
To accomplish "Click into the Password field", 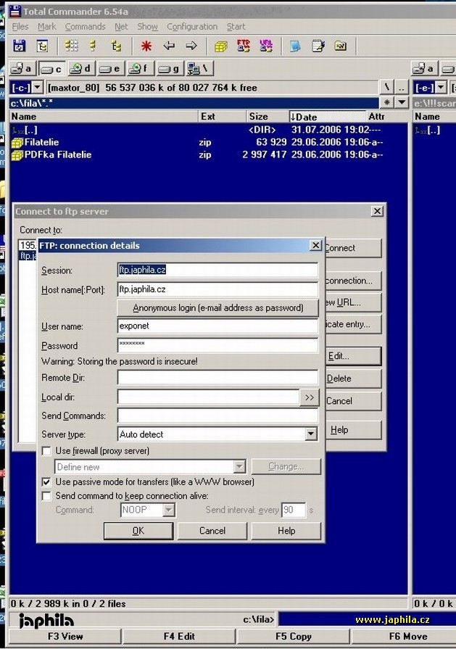I will pos(218,345).
